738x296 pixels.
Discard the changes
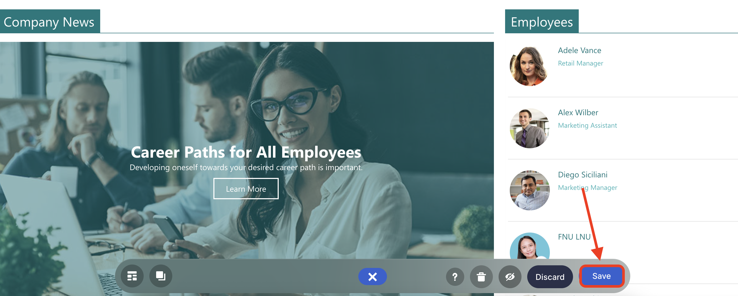coord(550,277)
